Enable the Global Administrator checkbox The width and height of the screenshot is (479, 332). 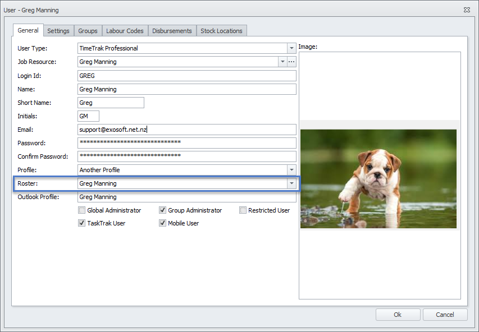[82, 210]
